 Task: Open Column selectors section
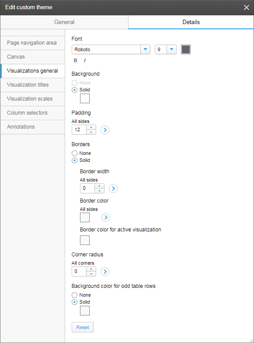point(32,113)
